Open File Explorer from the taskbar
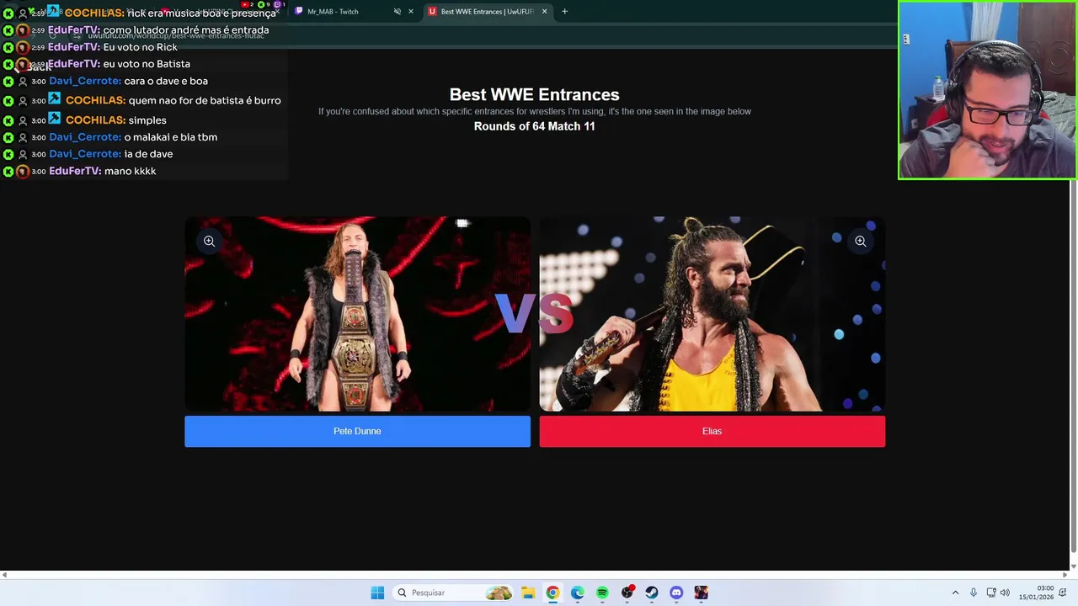 point(527,593)
